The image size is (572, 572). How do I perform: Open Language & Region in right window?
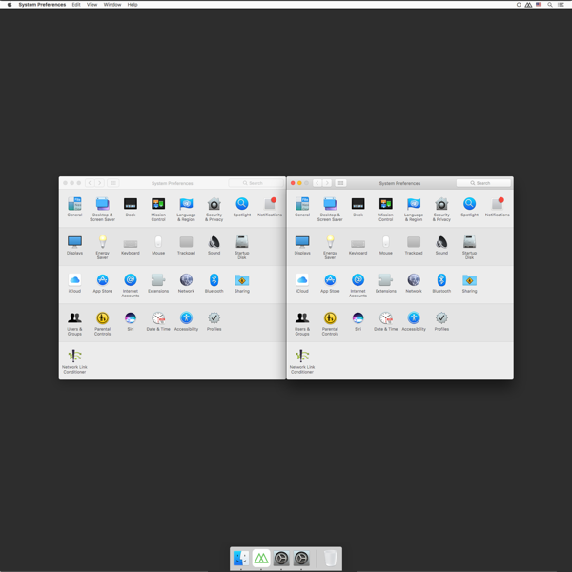(414, 209)
